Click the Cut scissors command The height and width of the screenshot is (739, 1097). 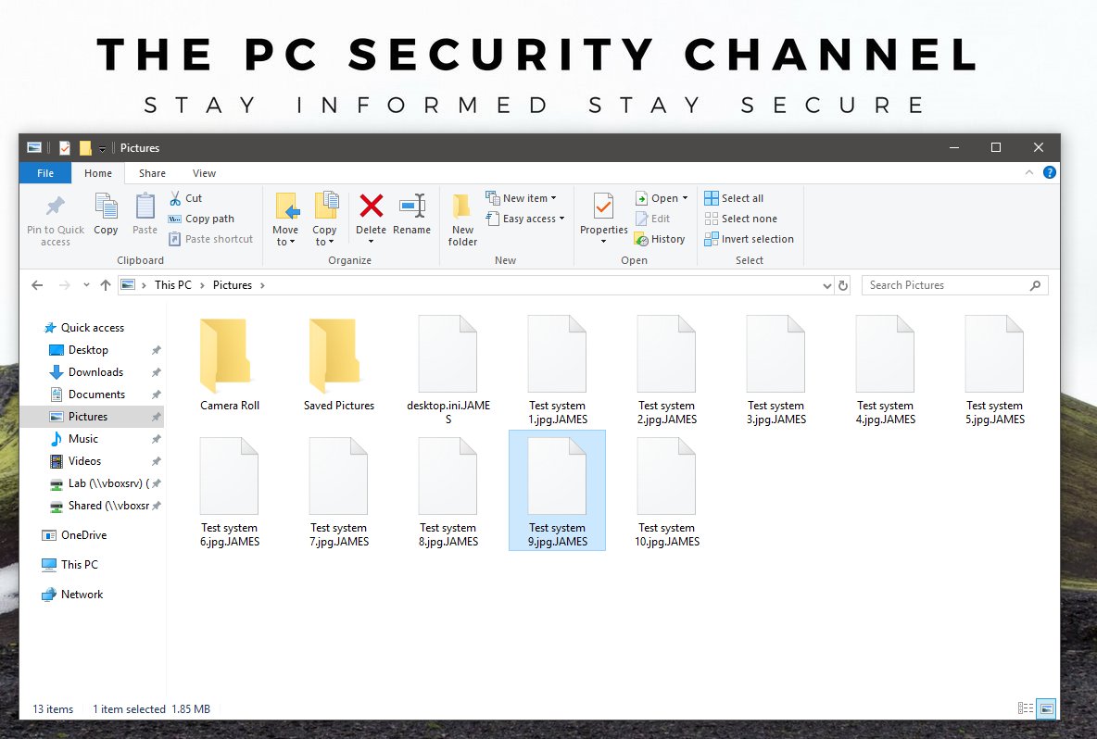[186, 198]
